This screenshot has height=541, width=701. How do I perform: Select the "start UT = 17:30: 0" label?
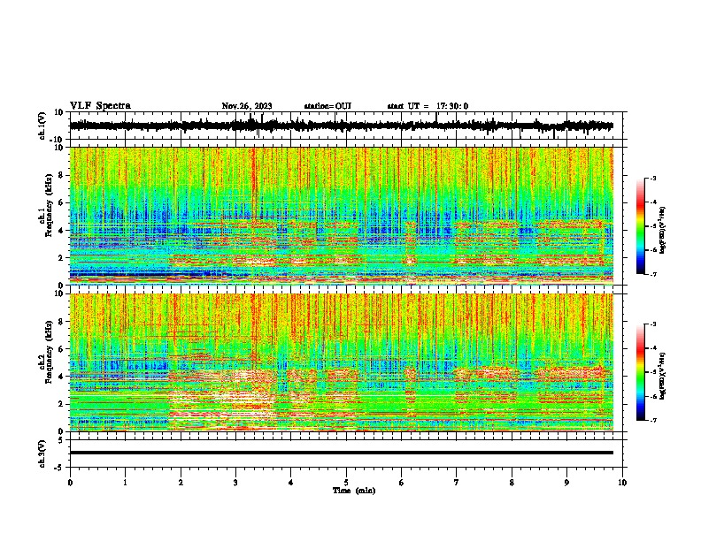point(428,106)
